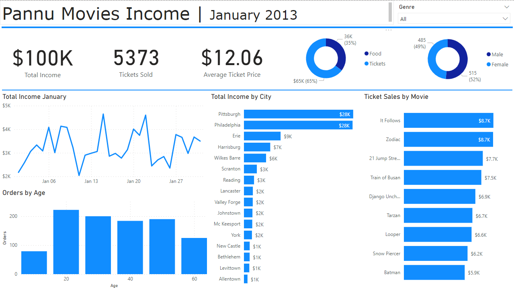Click the Female legend dot
The width and height of the screenshot is (514, 289).
click(x=489, y=64)
